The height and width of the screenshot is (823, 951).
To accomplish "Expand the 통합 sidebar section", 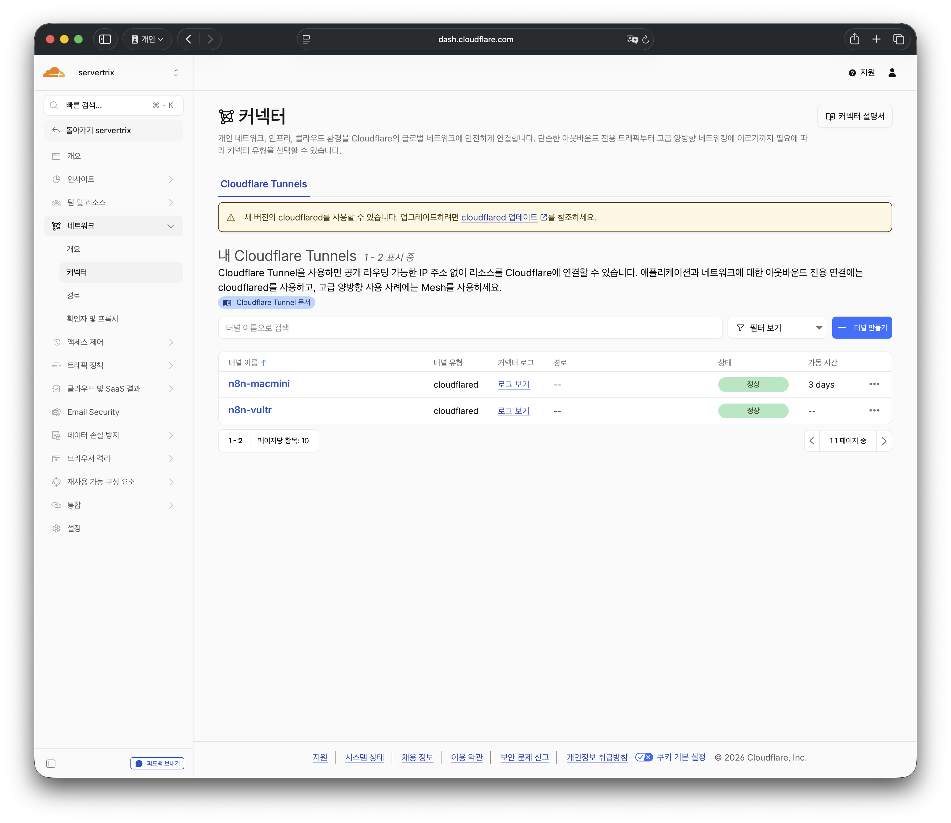I will [113, 505].
